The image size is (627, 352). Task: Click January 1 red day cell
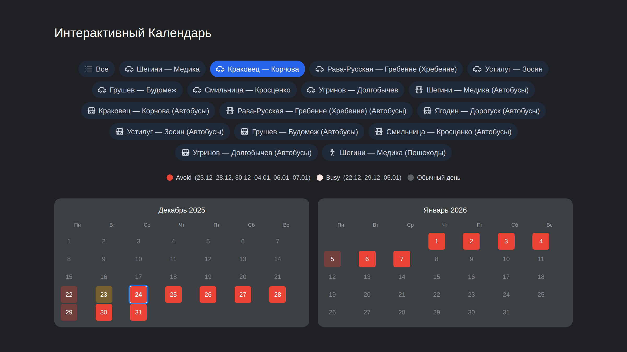coord(437,241)
